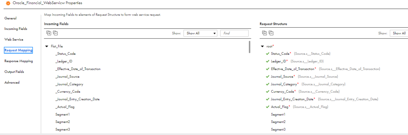Select Segment2 in Request Structure
Viewport: 408px width, 135px height.
[278, 122]
